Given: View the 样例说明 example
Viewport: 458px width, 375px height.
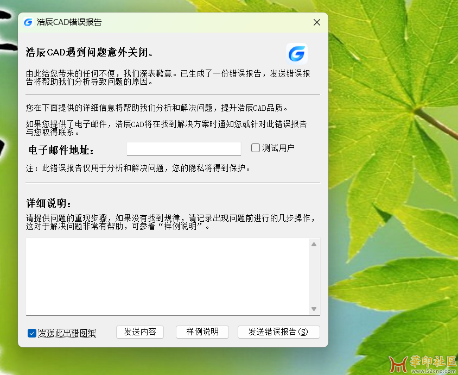Looking at the screenshot, I should 202,332.
